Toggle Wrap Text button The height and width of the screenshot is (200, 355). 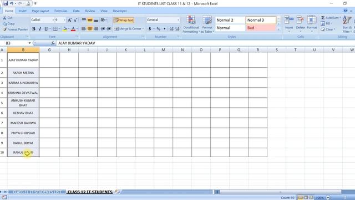coord(124,20)
